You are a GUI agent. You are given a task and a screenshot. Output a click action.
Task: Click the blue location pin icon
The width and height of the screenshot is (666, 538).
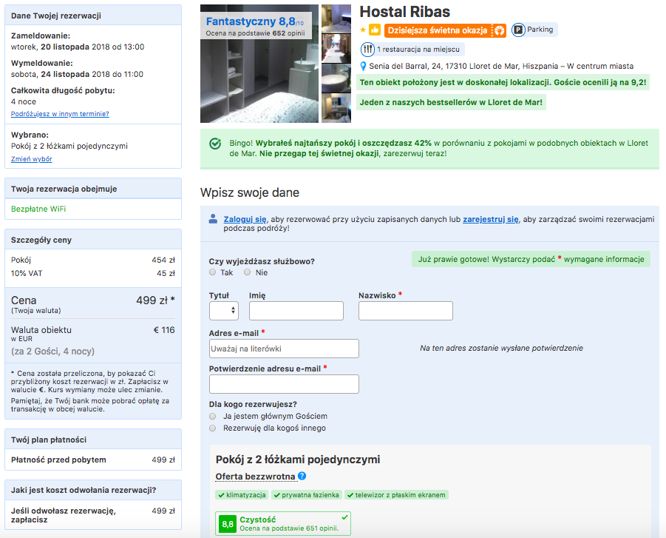click(x=363, y=66)
